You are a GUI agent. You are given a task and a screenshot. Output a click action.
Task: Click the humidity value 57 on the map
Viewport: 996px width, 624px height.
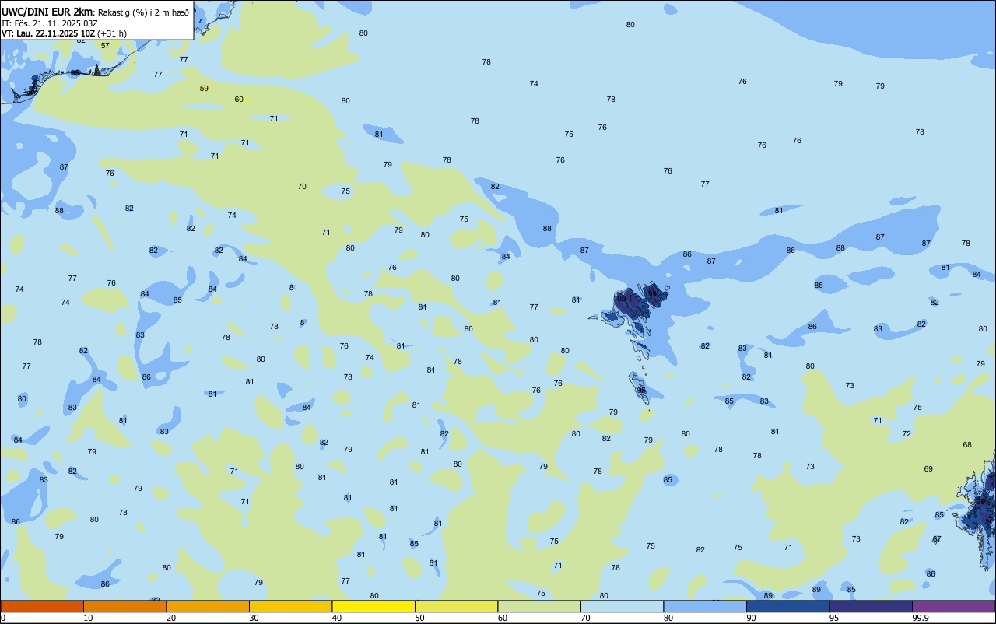(105, 45)
